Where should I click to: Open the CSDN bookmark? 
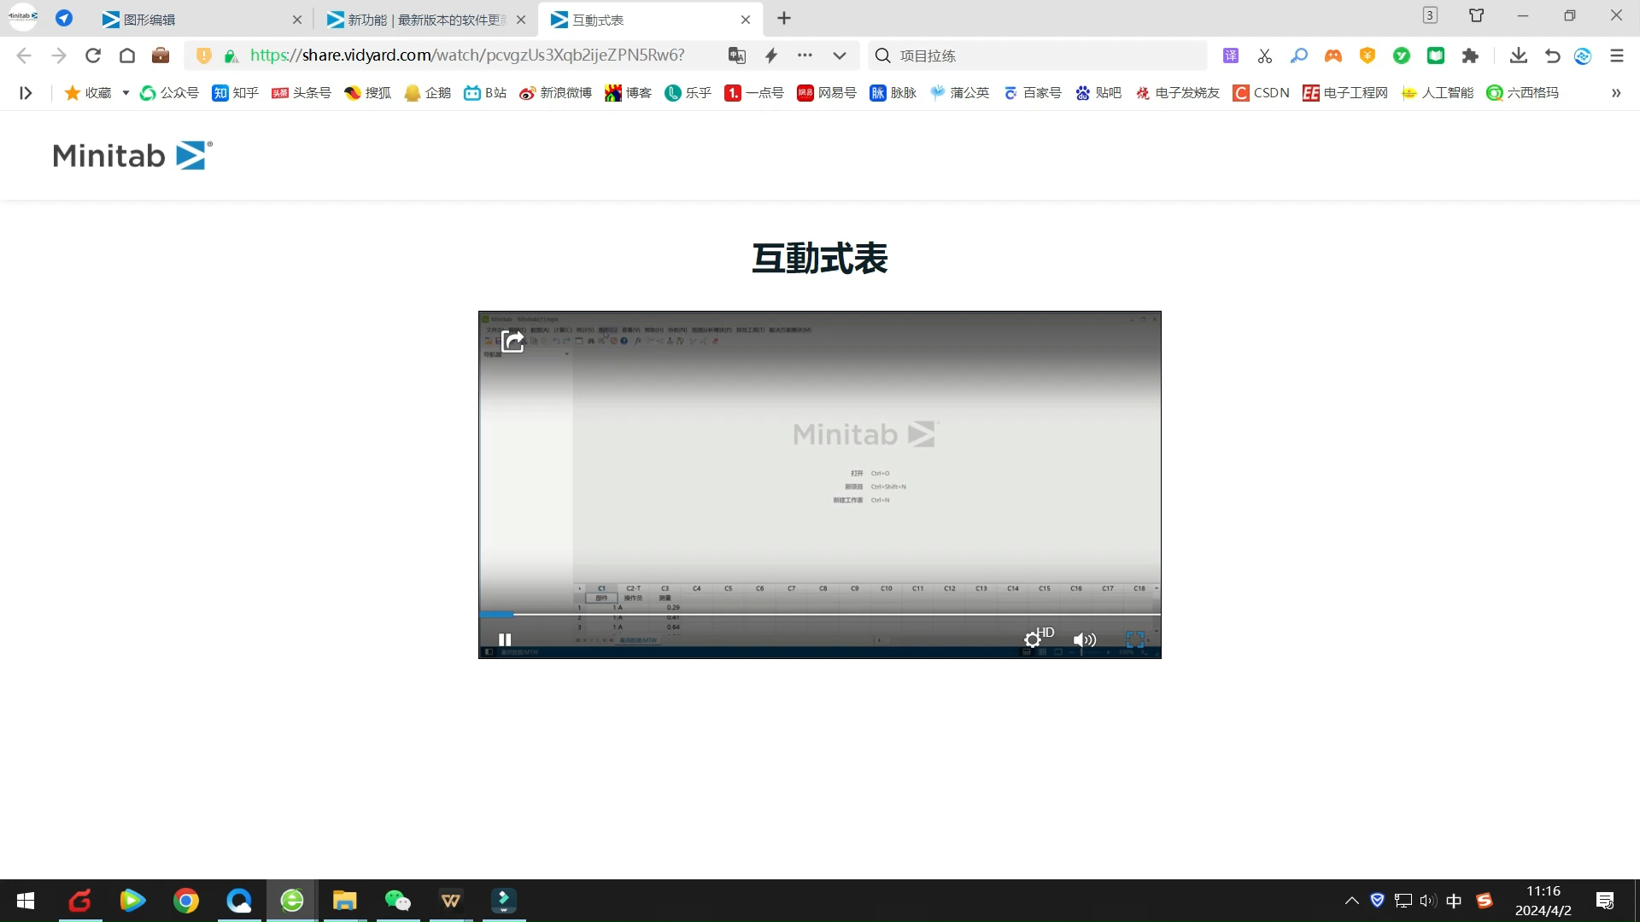[x=1261, y=93]
